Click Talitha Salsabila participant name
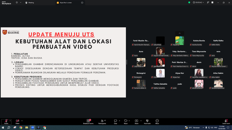This screenshot has width=232, height=130. coord(160,84)
